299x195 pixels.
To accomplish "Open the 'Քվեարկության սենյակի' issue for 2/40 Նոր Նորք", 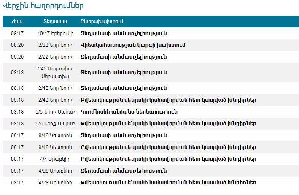I will click(168, 100).
